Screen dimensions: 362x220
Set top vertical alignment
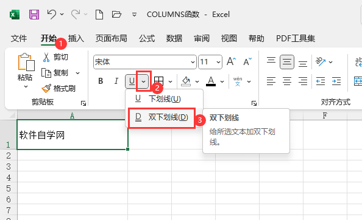click(271, 61)
